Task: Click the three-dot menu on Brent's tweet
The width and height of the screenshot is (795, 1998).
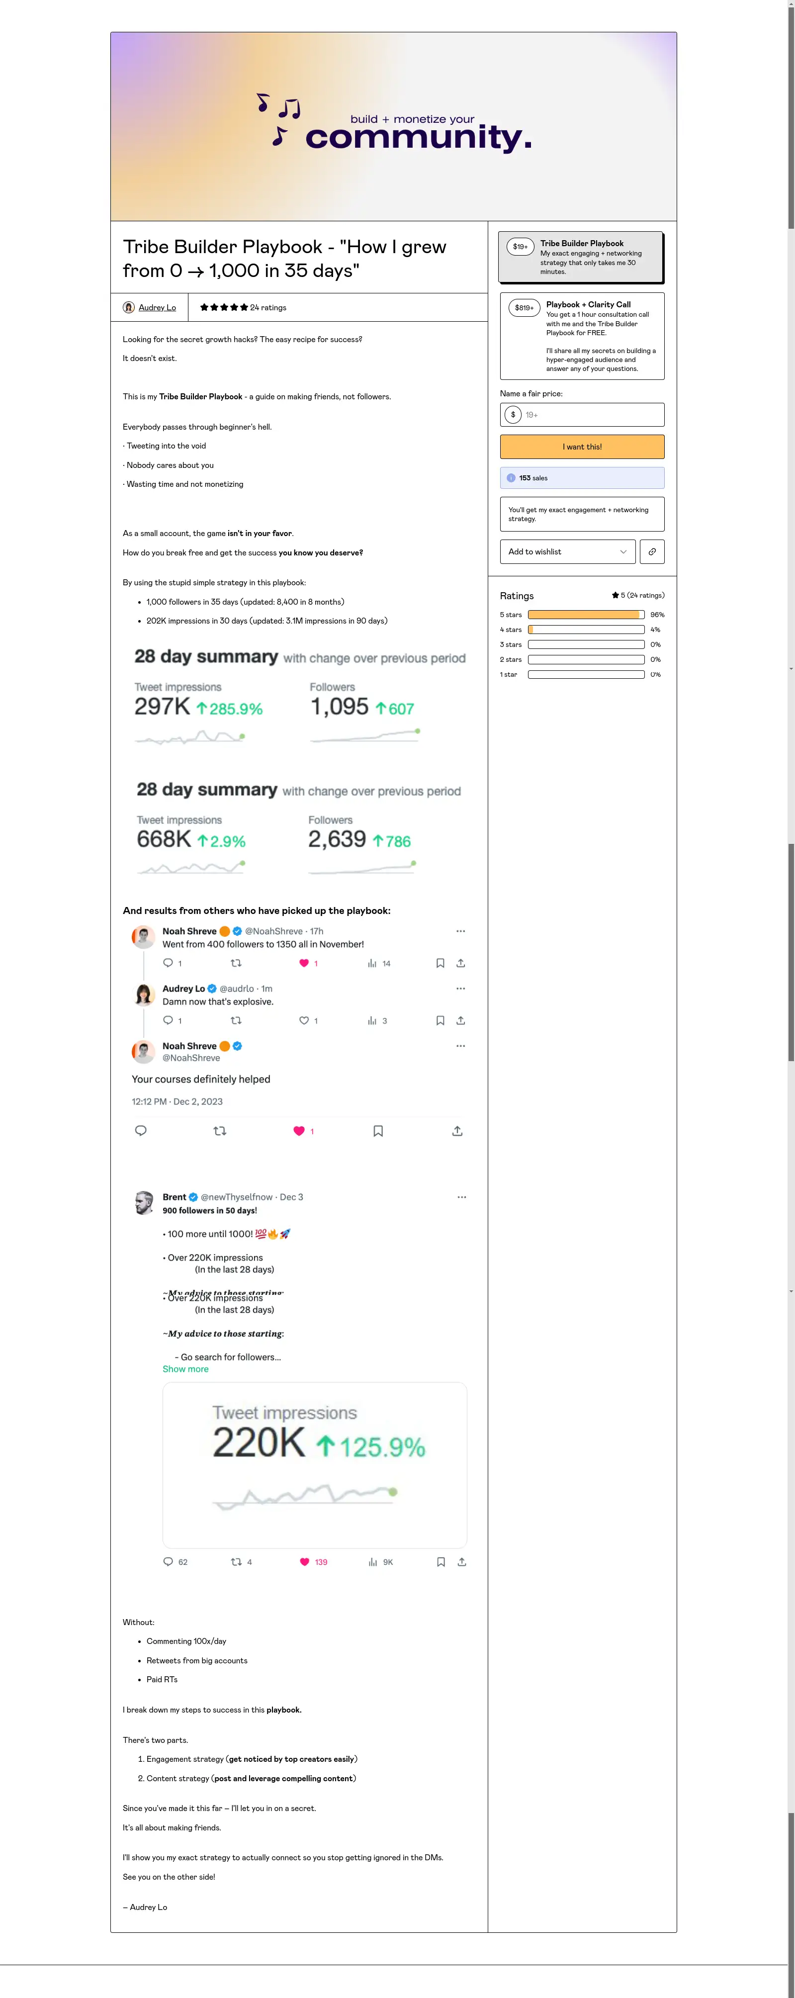Action: tap(461, 1197)
